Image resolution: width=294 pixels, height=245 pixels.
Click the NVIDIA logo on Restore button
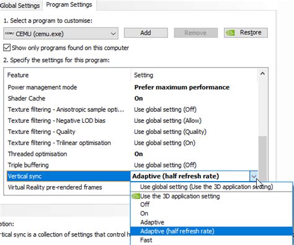coord(230,33)
